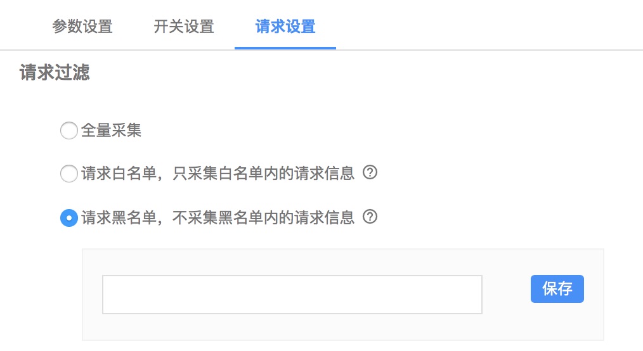The image size is (643, 351).
Task: Select the active 请求设置 tab
Action: pos(285,27)
